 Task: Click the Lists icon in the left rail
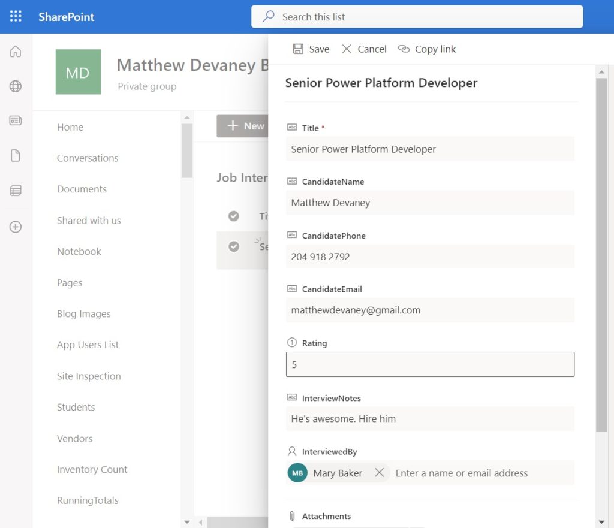point(16,191)
